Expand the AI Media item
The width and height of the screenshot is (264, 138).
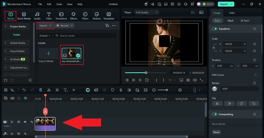click(x=5, y=59)
